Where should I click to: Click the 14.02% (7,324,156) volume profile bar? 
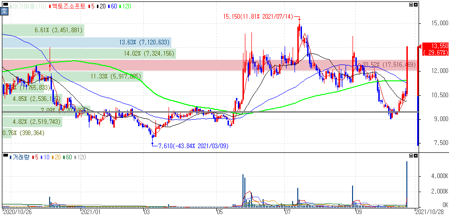89,54
